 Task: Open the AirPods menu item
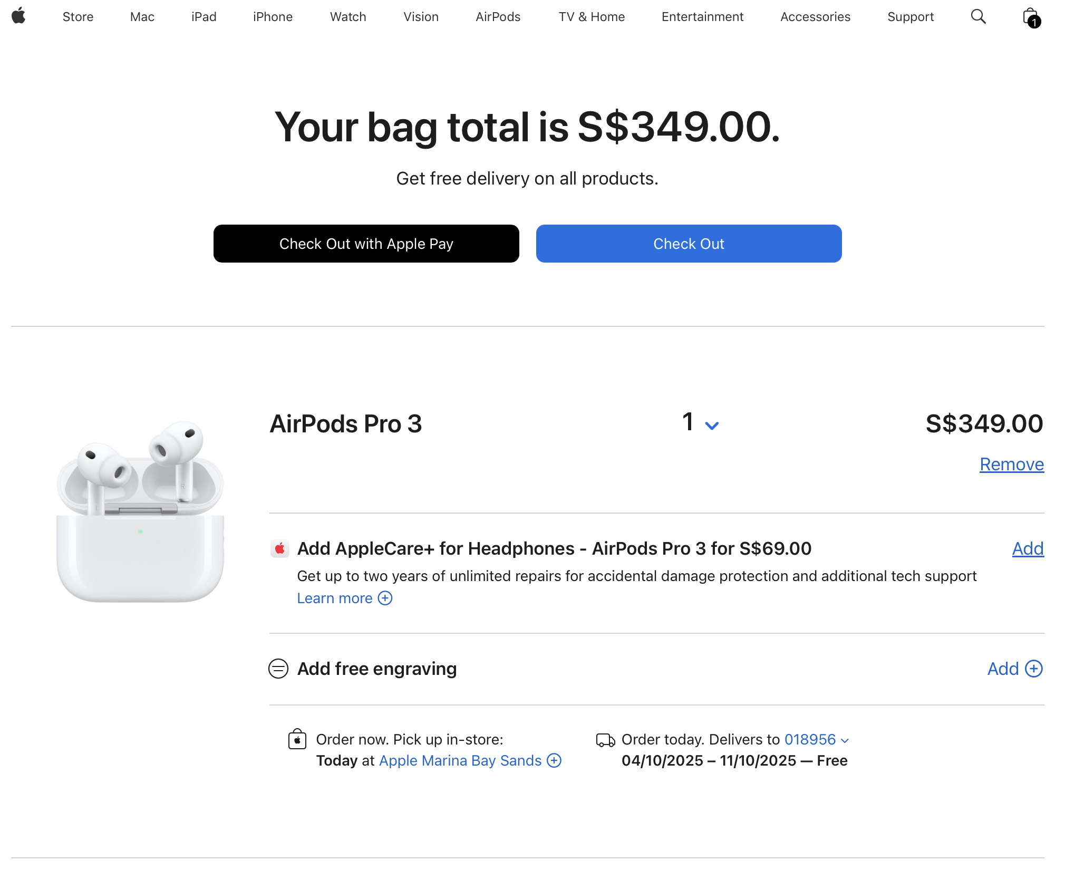coord(498,17)
